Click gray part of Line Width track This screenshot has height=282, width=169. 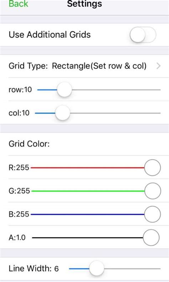coord(132,269)
